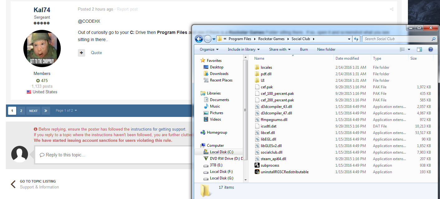Screen dimensions: 440x199
Task: Select the pdf.dll folder icon
Action: [x=257, y=74]
